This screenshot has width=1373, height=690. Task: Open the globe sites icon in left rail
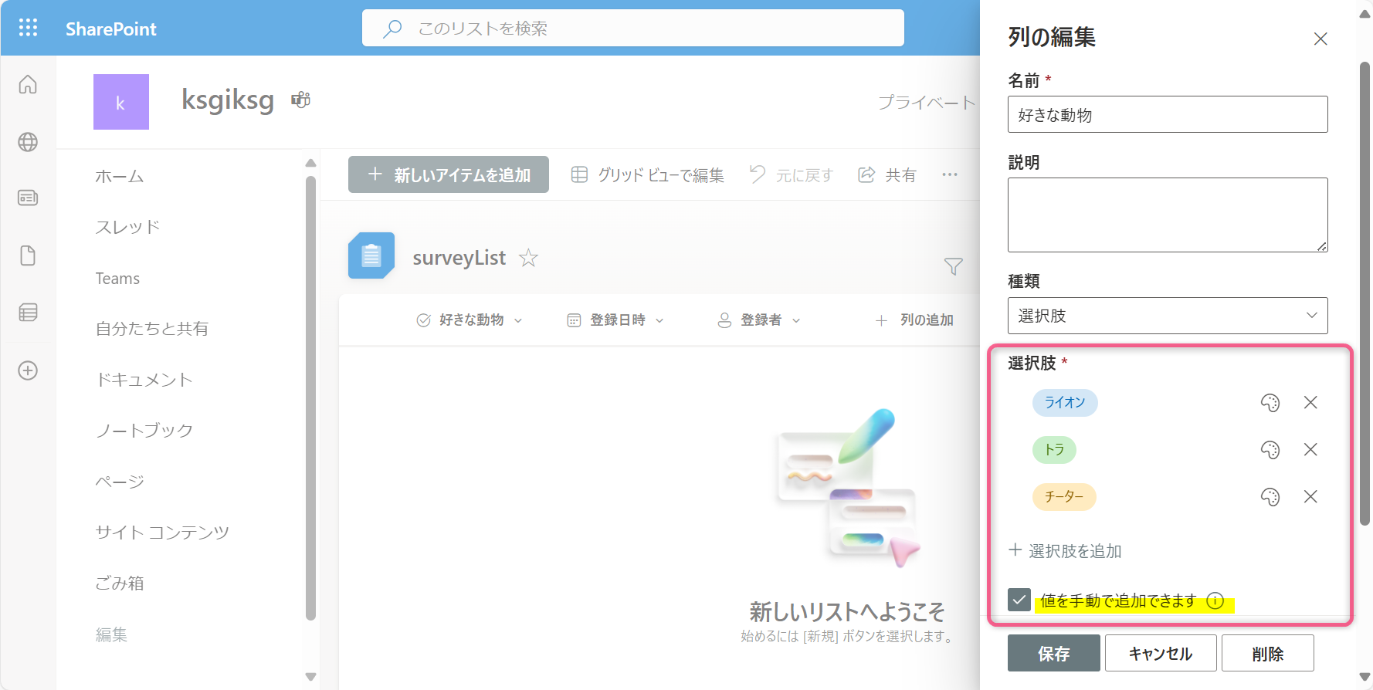[x=28, y=142]
